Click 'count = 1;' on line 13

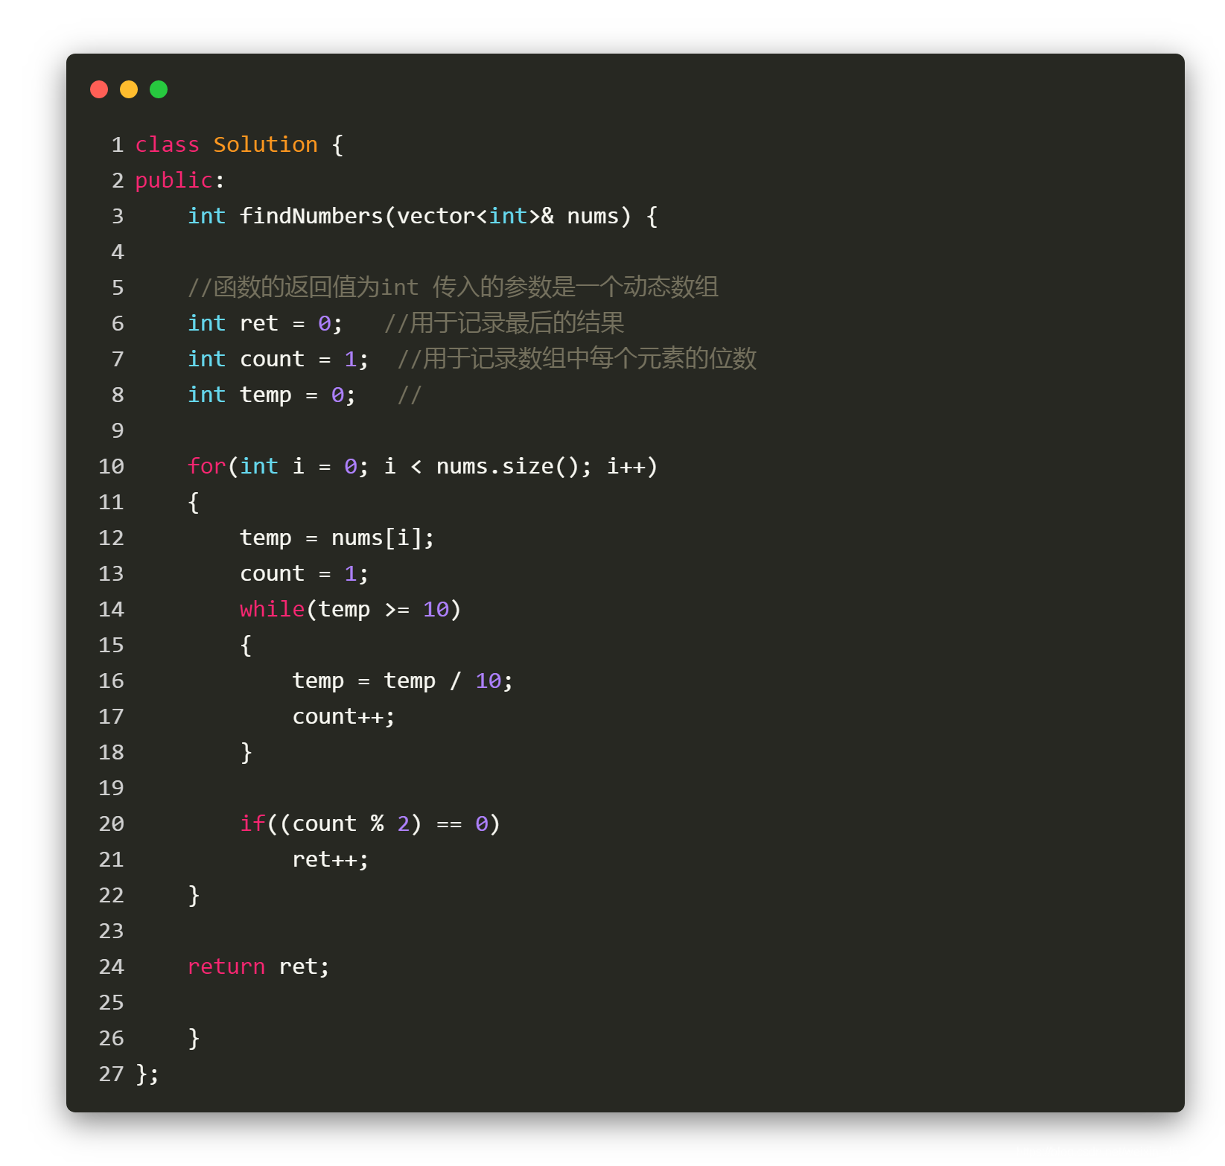[x=304, y=573]
